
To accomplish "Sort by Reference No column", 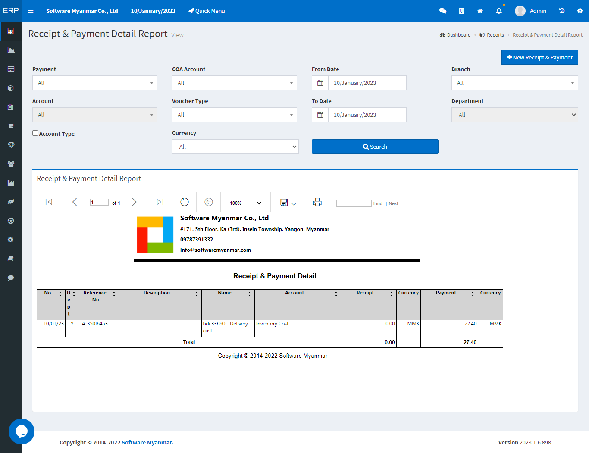I will pos(114,294).
